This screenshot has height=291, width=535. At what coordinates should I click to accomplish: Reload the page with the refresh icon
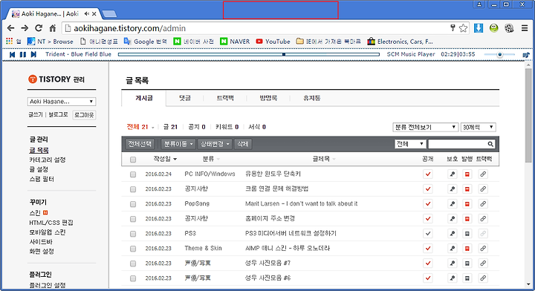pyautogui.click(x=39, y=28)
